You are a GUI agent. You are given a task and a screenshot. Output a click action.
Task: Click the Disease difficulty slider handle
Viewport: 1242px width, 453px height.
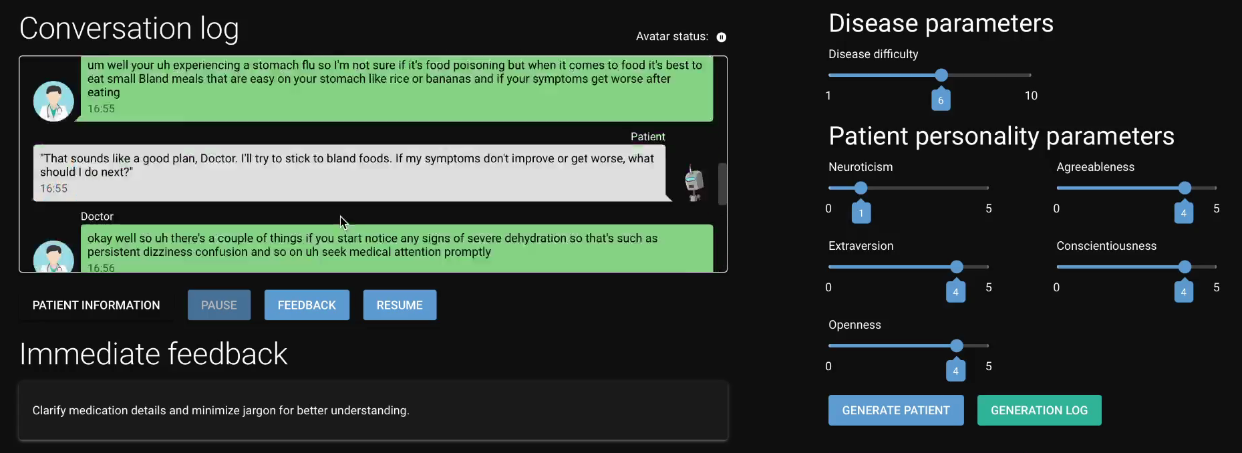point(941,75)
